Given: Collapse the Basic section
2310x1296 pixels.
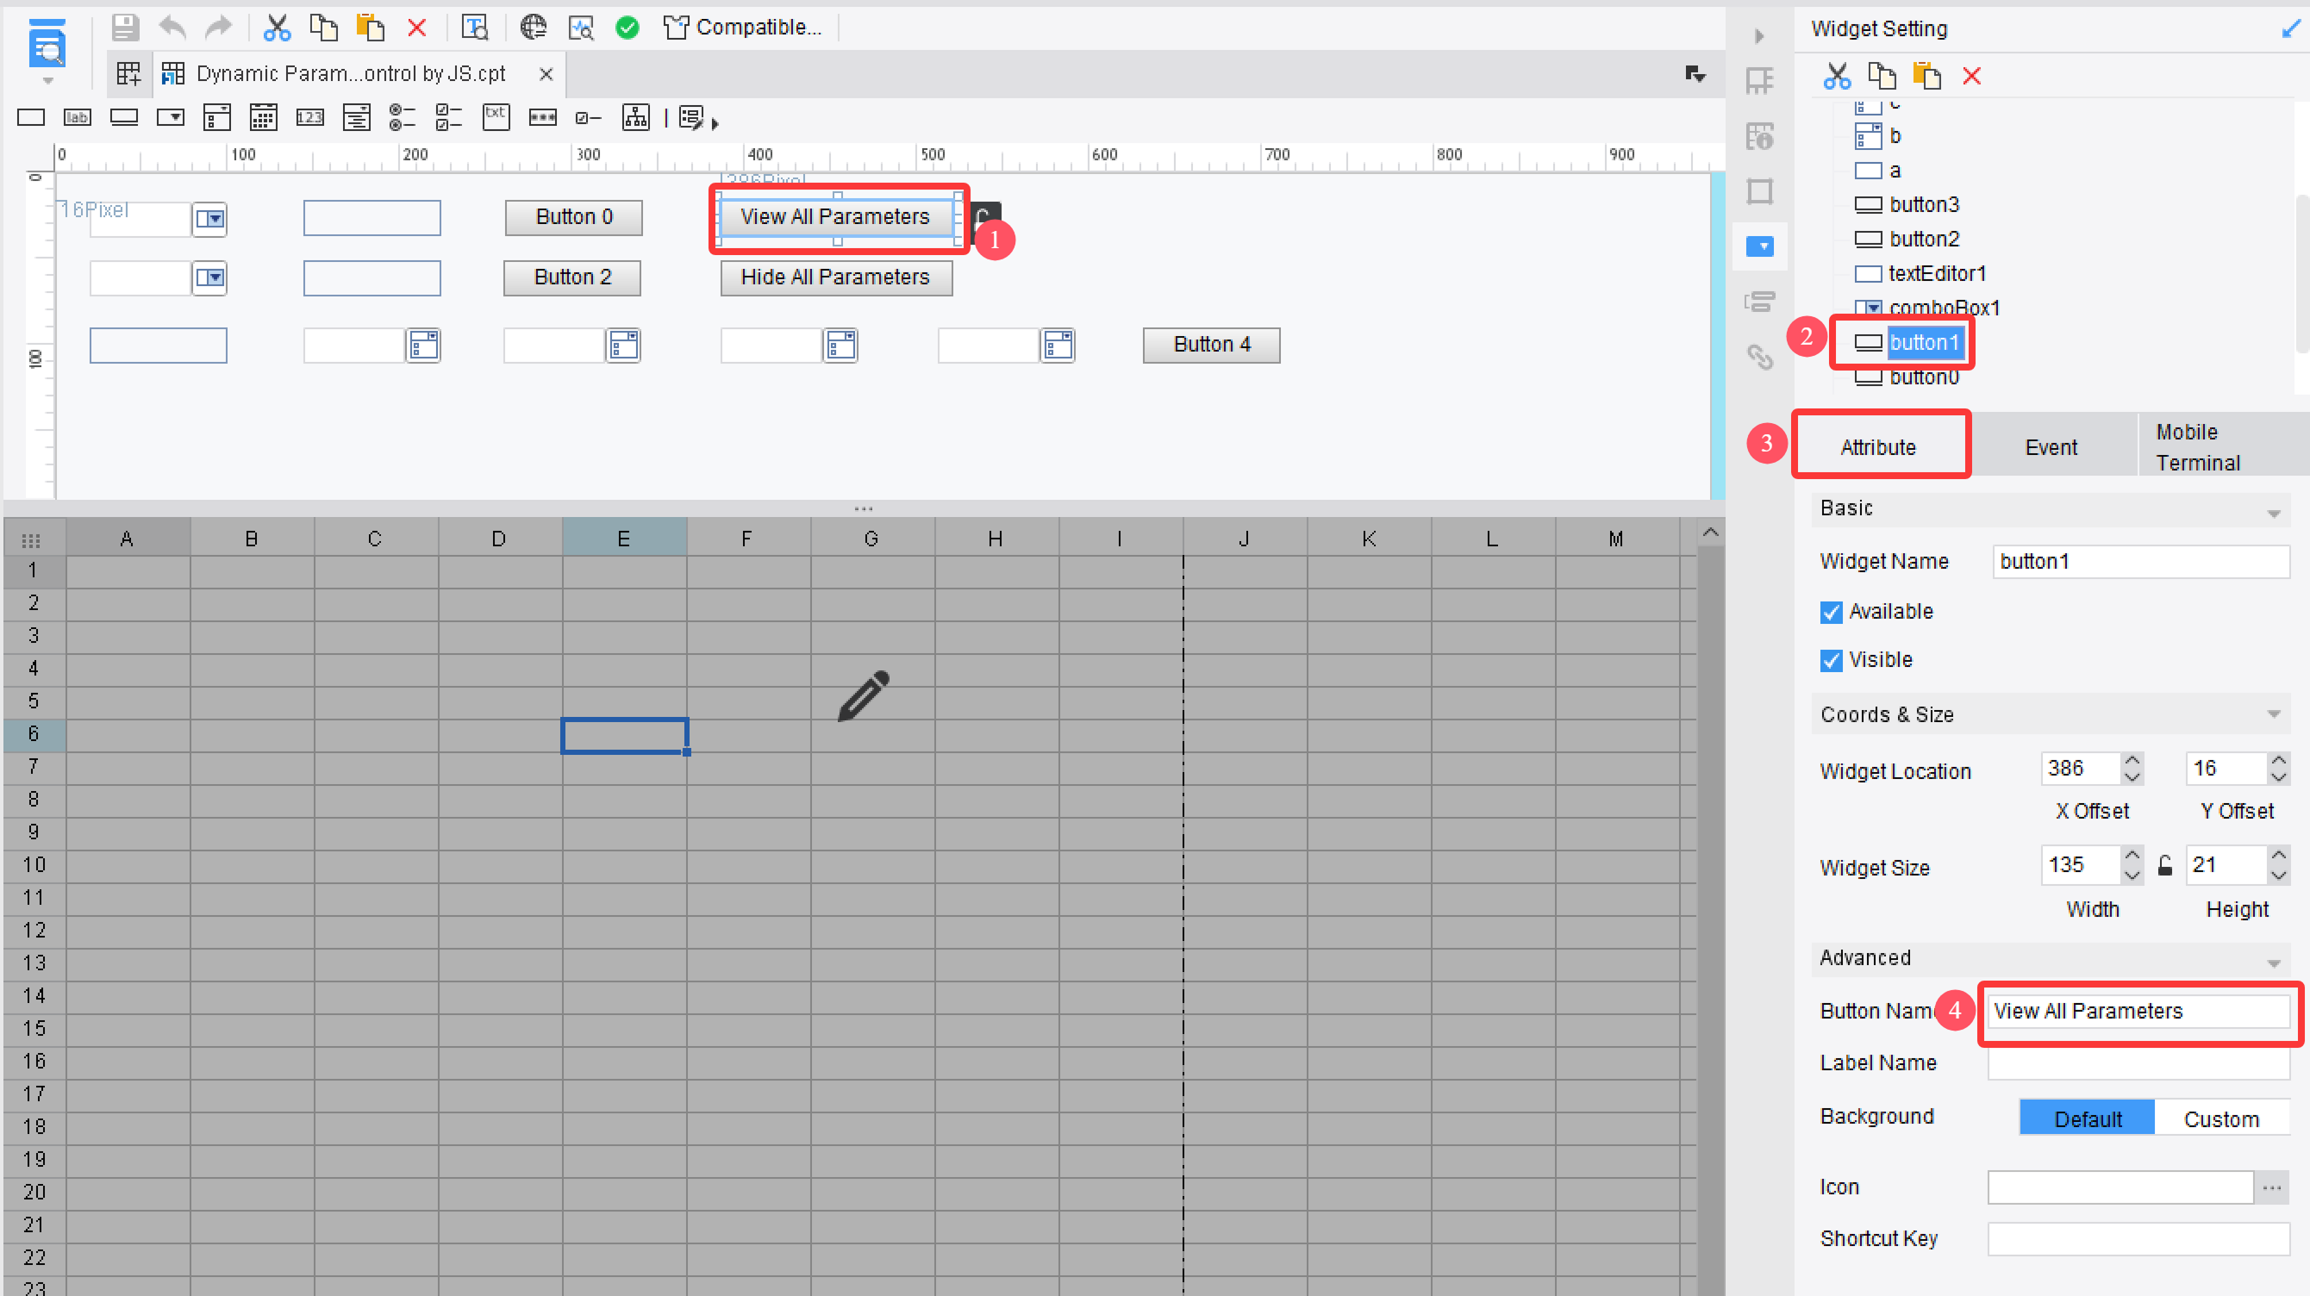Looking at the screenshot, I should tap(2273, 514).
